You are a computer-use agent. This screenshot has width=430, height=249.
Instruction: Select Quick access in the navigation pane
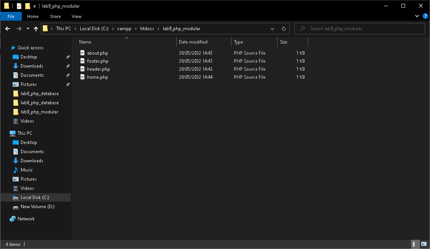(31, 48)
